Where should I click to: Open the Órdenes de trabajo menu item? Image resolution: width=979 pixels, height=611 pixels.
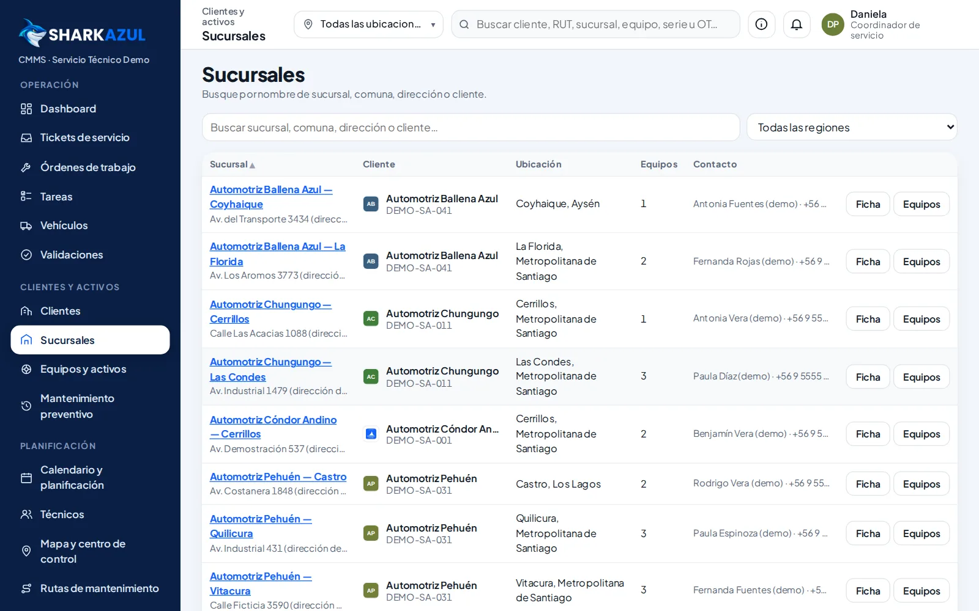coord(90,167)
